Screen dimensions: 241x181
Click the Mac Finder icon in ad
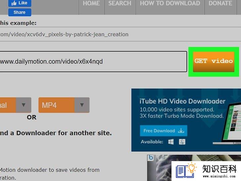182,142
